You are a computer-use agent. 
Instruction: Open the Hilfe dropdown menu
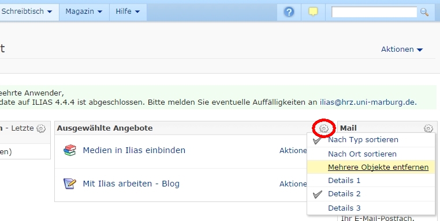128,12
